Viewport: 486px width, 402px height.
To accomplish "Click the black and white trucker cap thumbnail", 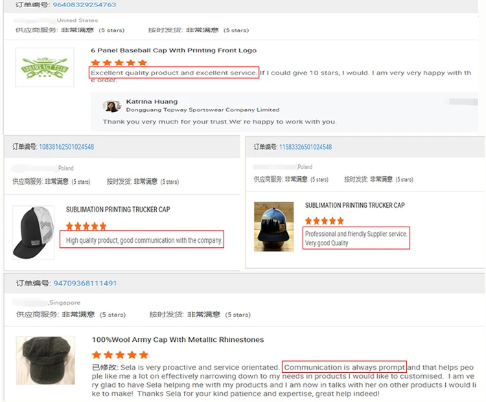I will coord(34,232).
